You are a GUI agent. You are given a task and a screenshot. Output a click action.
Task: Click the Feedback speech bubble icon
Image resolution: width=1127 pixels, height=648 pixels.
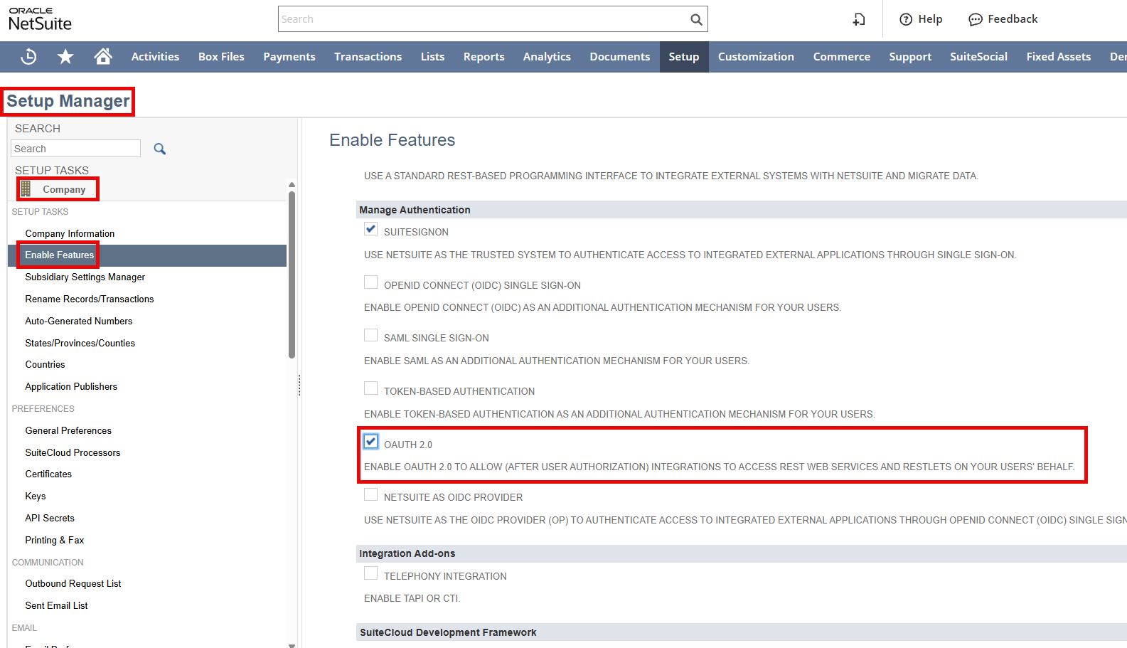point(976,19)
